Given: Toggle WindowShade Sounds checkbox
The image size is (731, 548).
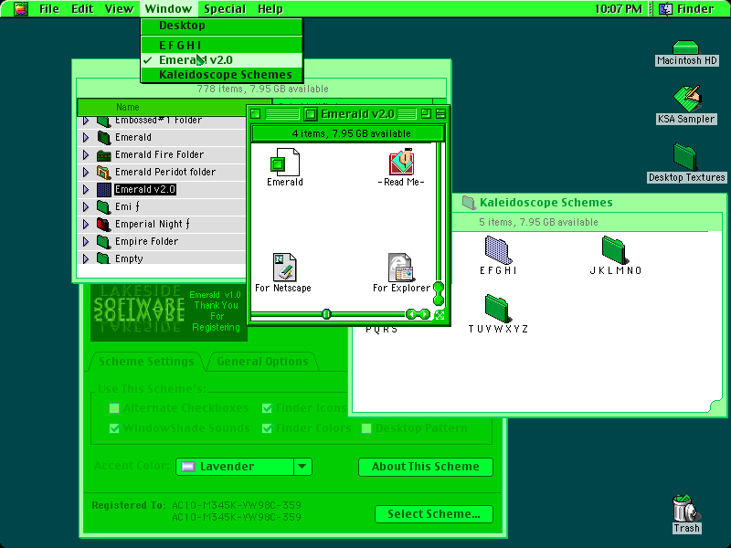Looking at the screenshot, I should pos(114,427).
